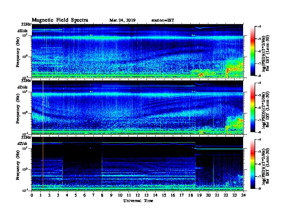Click the hour "18" tick label on time axis
The width and height of the screenshot is (290, 224).
click(190, 195)
